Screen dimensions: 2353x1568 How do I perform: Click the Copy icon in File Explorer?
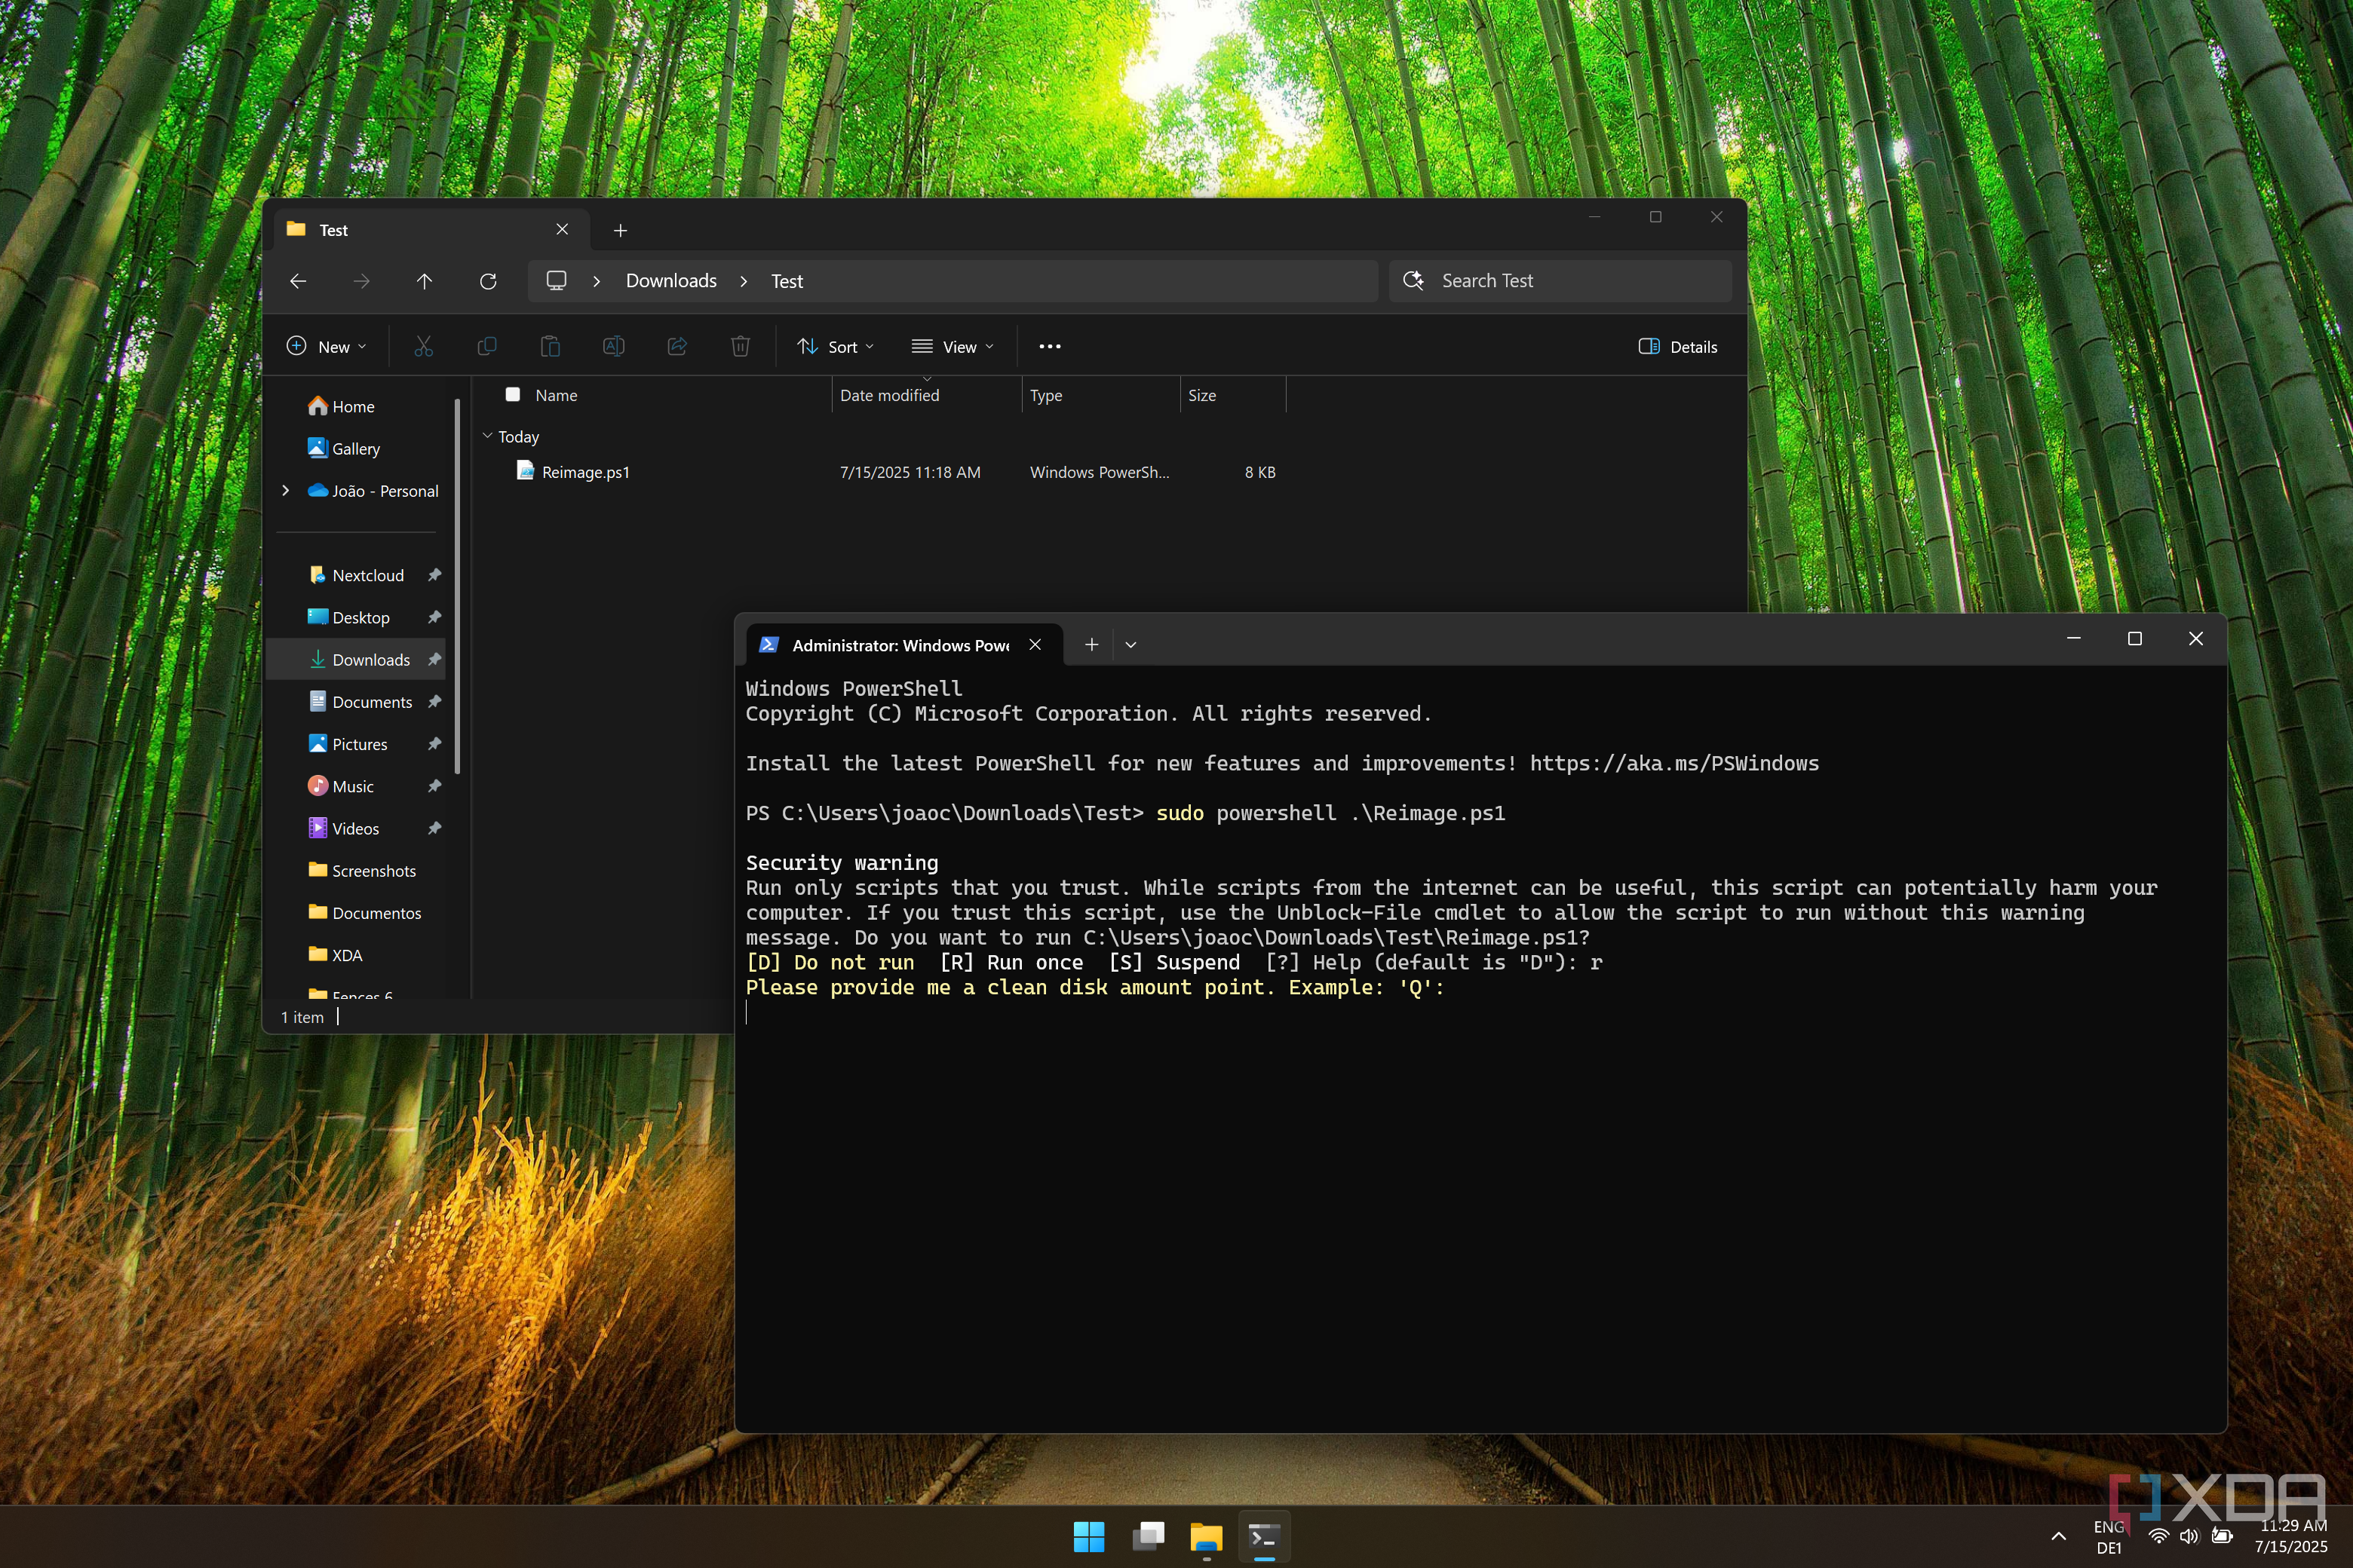pos(487,346)
